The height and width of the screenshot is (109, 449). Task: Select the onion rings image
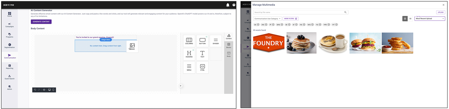tap(397, 43)
